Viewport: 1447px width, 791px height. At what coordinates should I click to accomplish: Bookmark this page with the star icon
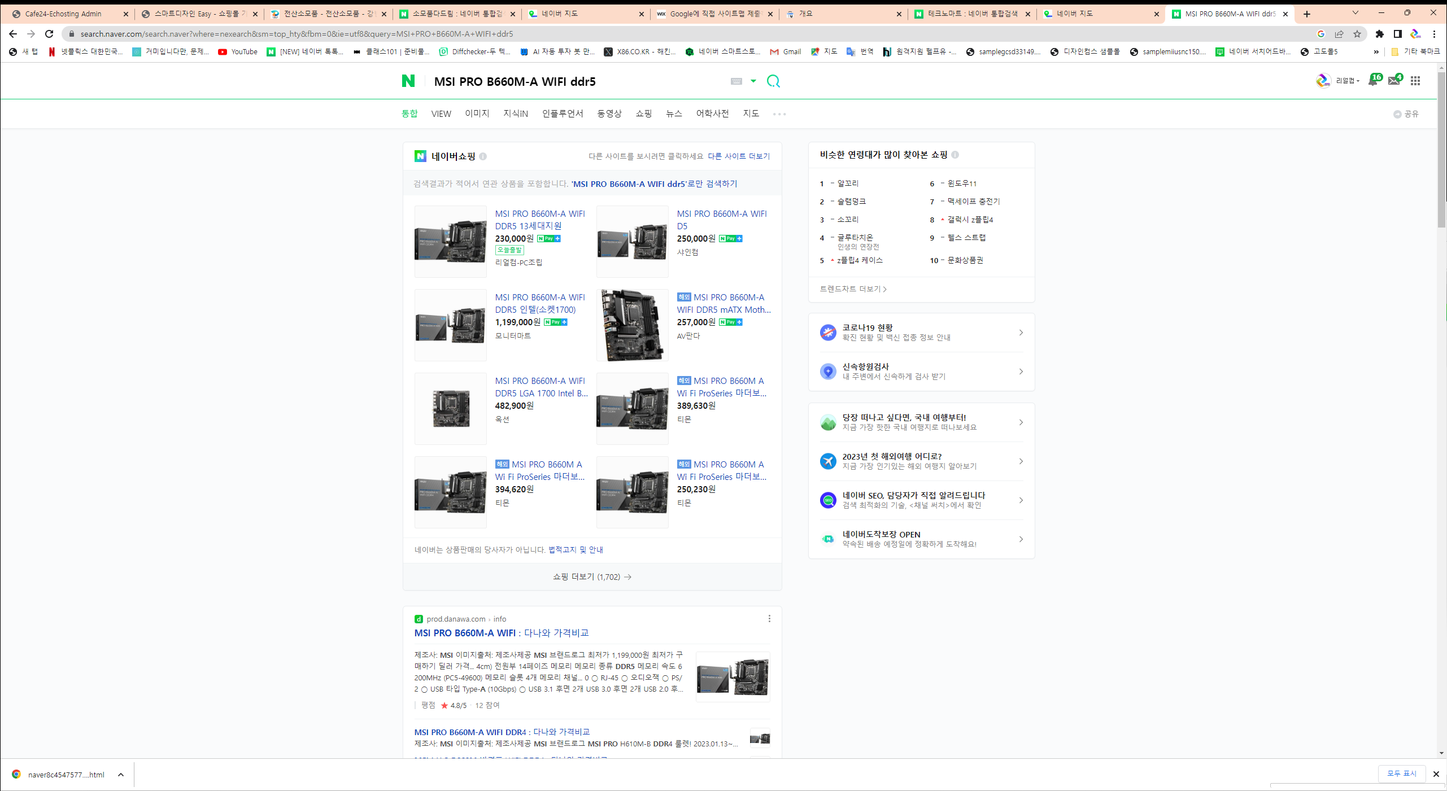point(1357,34)
